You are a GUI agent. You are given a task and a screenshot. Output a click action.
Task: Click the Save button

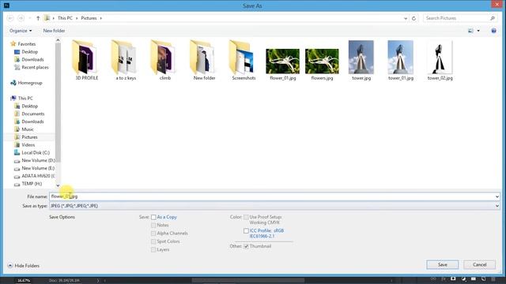tap(443, 265)
